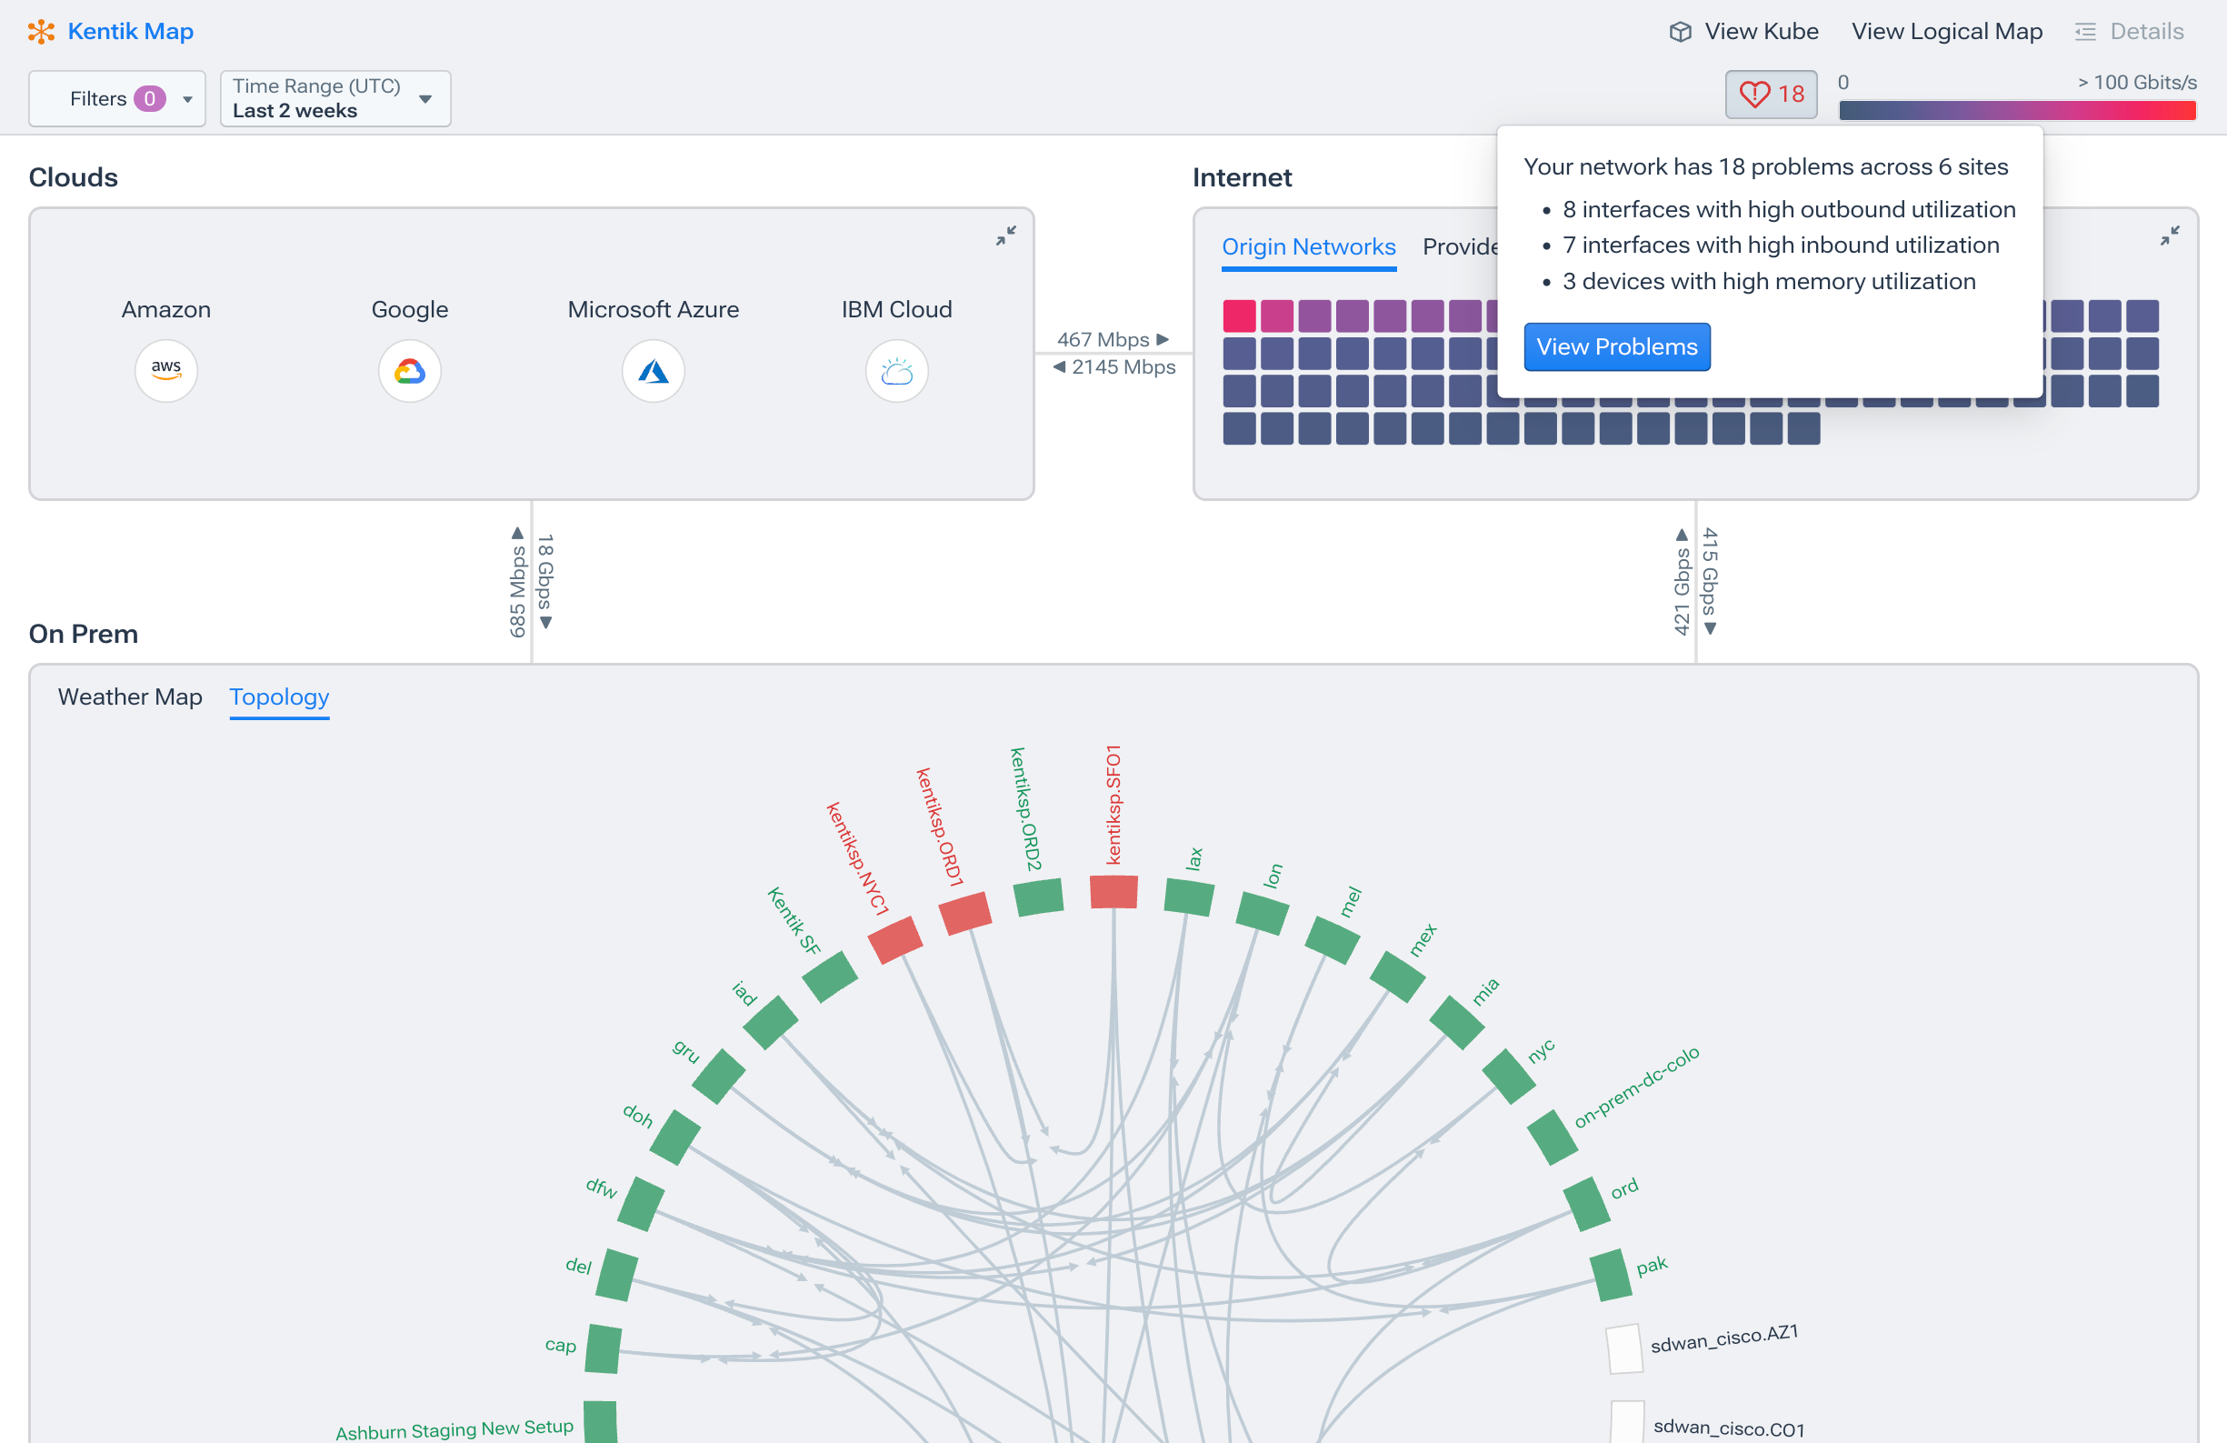
Task: Select the red kentiksp.SFO1 site node
Action: click(x=1113, y=891)
